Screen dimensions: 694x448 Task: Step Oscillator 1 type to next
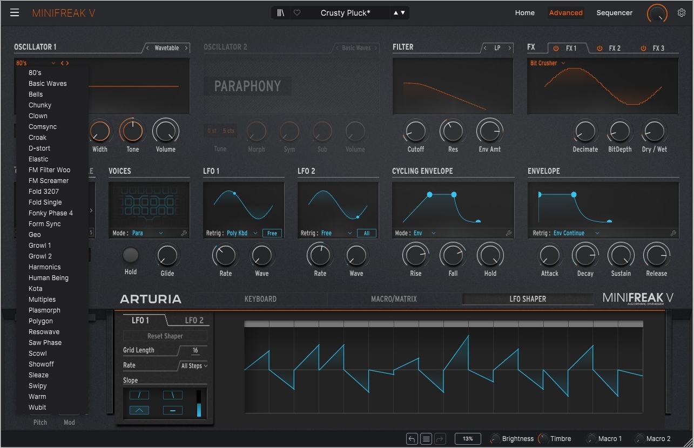click(x=186, y=48)
